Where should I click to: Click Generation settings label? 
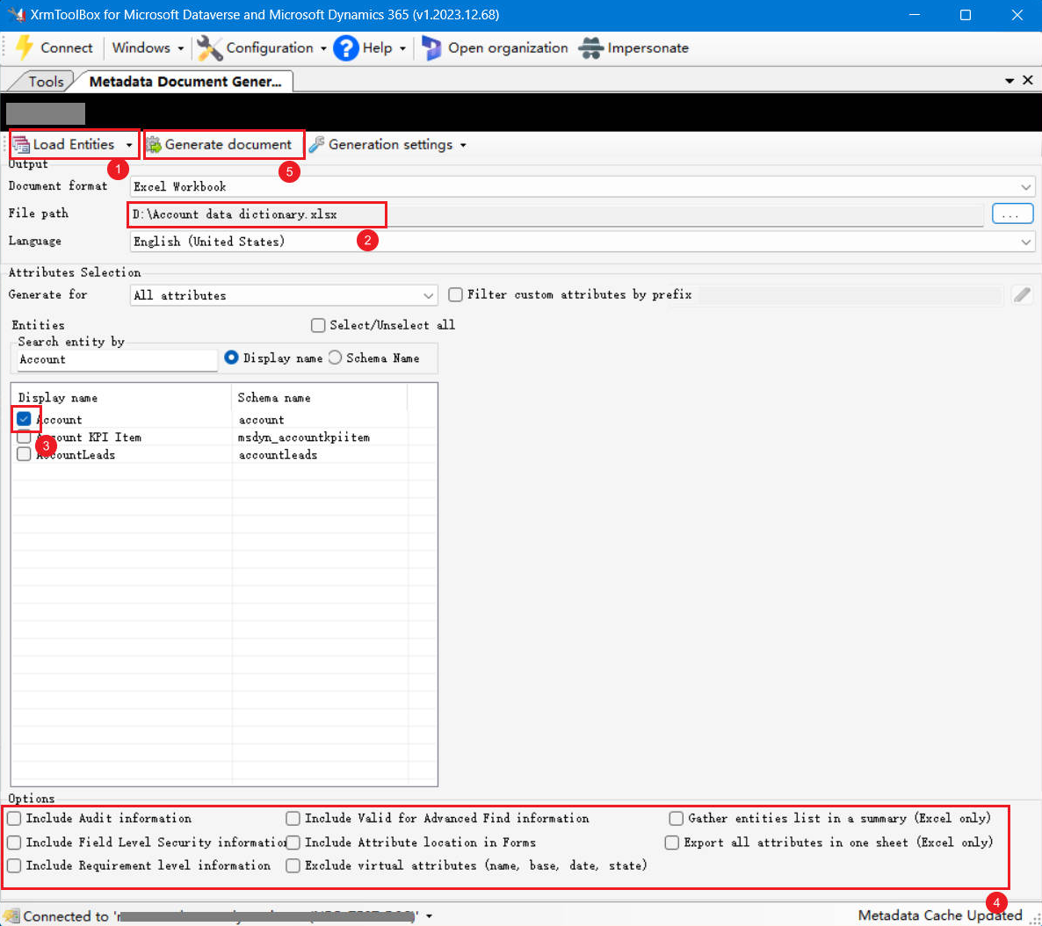point(390,144)
